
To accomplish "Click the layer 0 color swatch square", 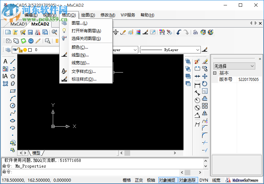I will pos(30,50).
